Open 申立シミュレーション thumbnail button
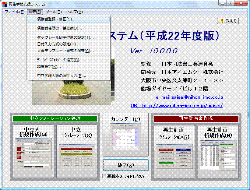This screenshot has height=190, width=250. [x=77, y=151]
